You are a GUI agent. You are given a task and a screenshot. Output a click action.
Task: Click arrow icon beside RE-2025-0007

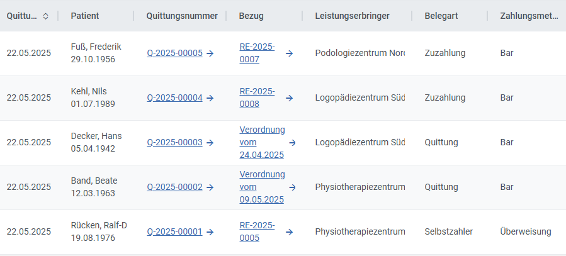coord(289,53)
